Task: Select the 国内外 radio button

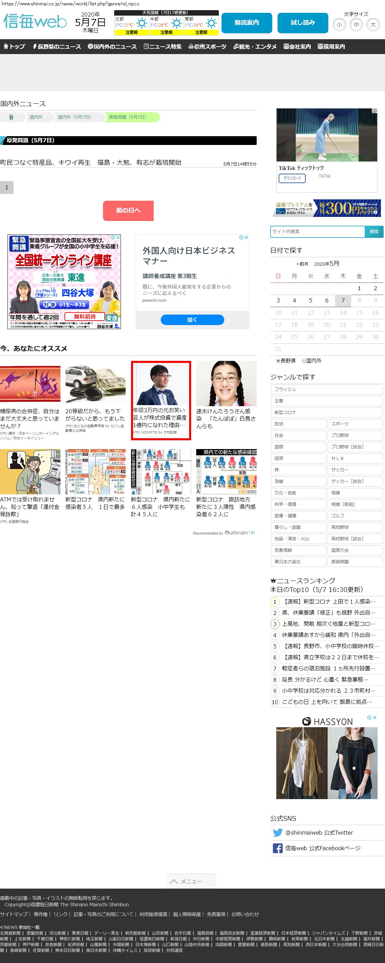Action: pyautogui.click(x=304, y=361)
